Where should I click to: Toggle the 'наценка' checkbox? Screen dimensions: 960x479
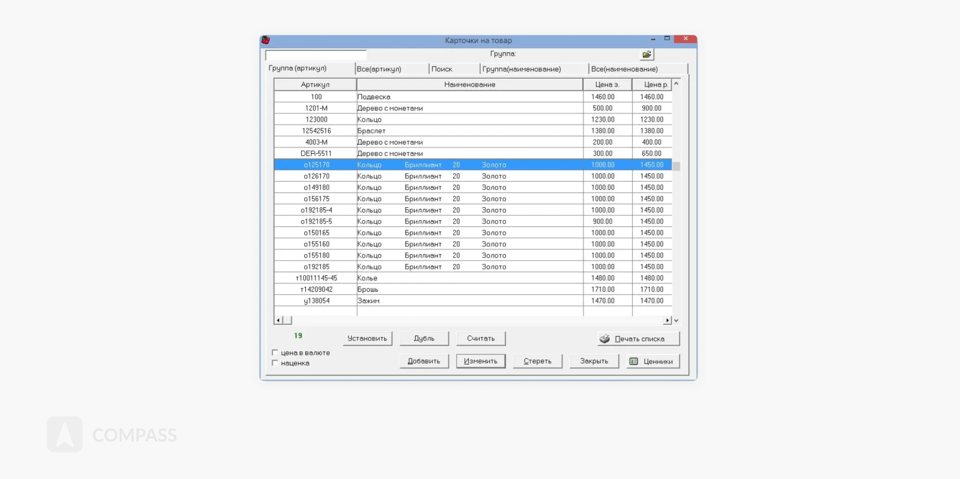[x=275, y=363]
